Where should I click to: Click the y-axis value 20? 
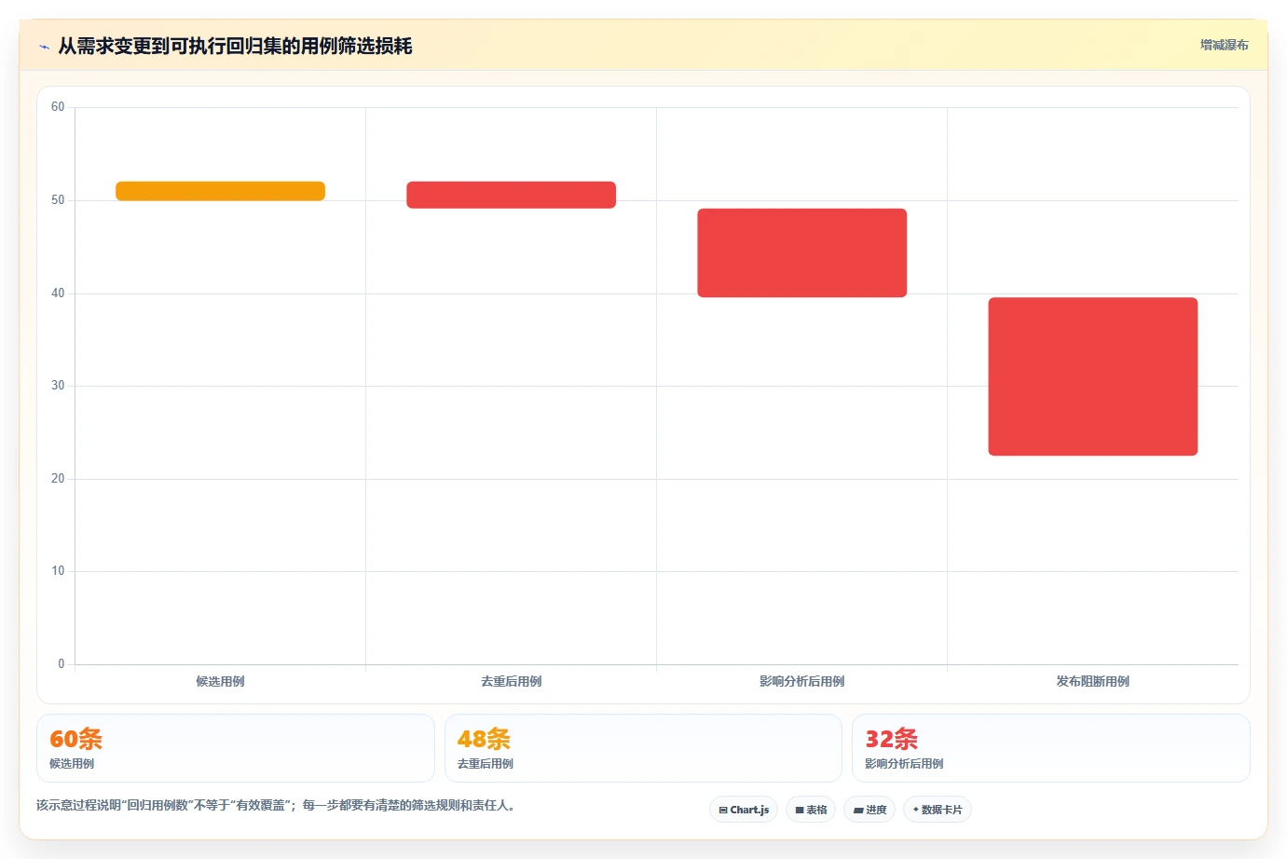(x=58, y=479)
